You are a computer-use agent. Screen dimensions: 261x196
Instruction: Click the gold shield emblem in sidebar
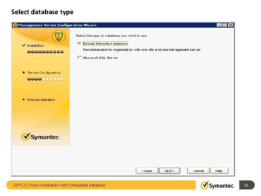[x=59, y=36]
